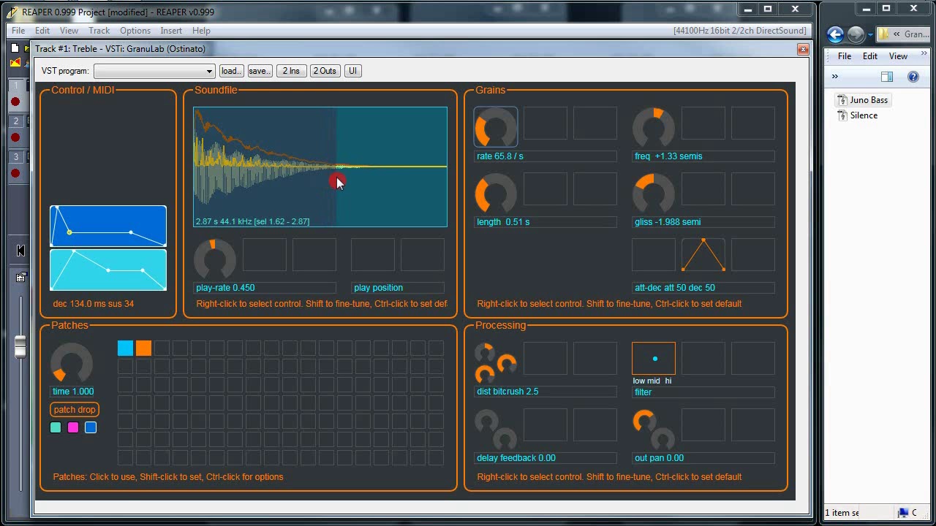This screenshot has width=936, height=526.
Task: Open the Options menu
Action: pyautogui.click(x=135, y=31)
